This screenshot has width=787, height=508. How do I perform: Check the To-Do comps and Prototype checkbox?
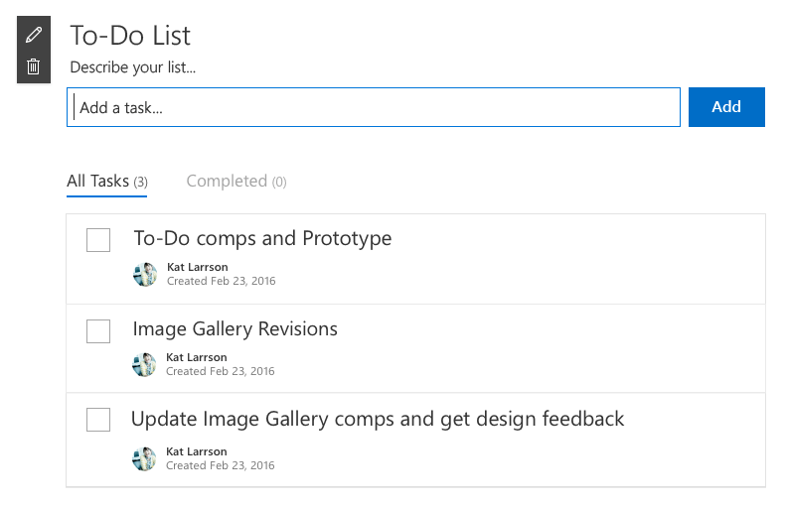98,240
